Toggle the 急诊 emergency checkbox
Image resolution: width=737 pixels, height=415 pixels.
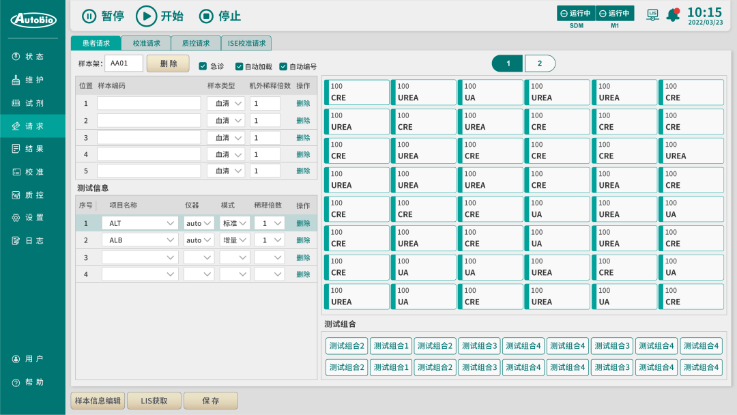tap(203, 66)
